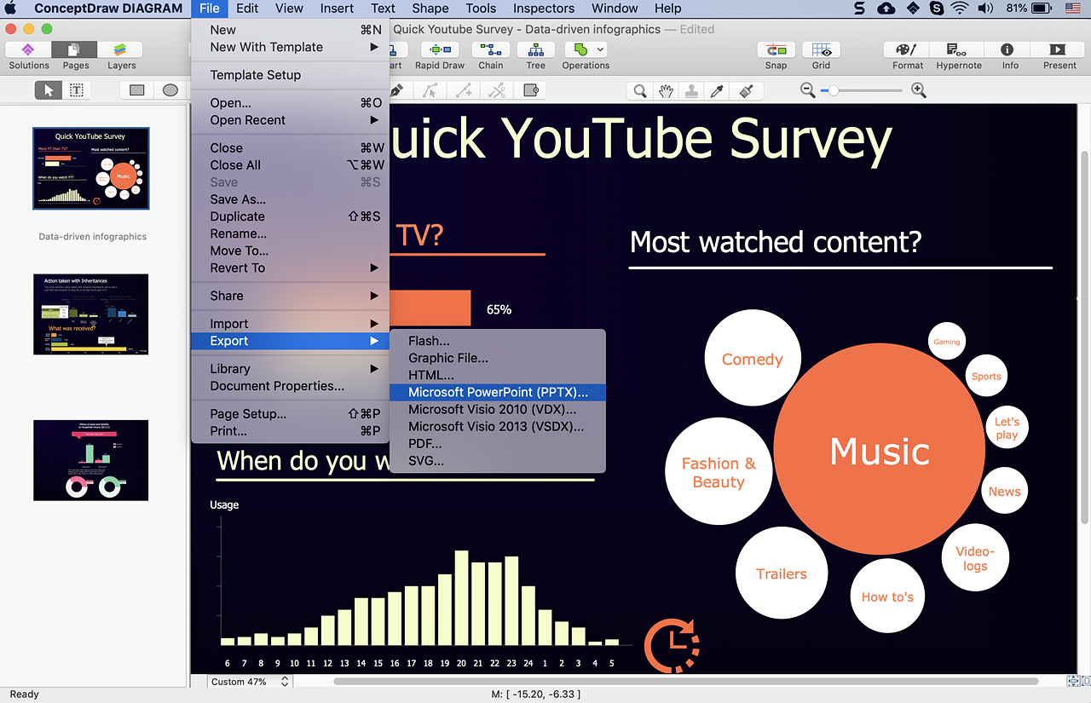This screenshot has height=703, width=1091.
Task: Select the third page thumbnail with donut charts
Action: (x=91, y=460)
